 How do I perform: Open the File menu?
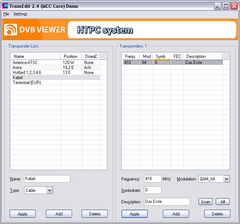[6, 14]
